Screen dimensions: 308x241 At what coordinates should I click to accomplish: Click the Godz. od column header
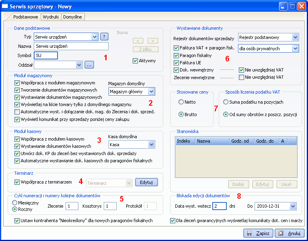click(x=242, y=141)
